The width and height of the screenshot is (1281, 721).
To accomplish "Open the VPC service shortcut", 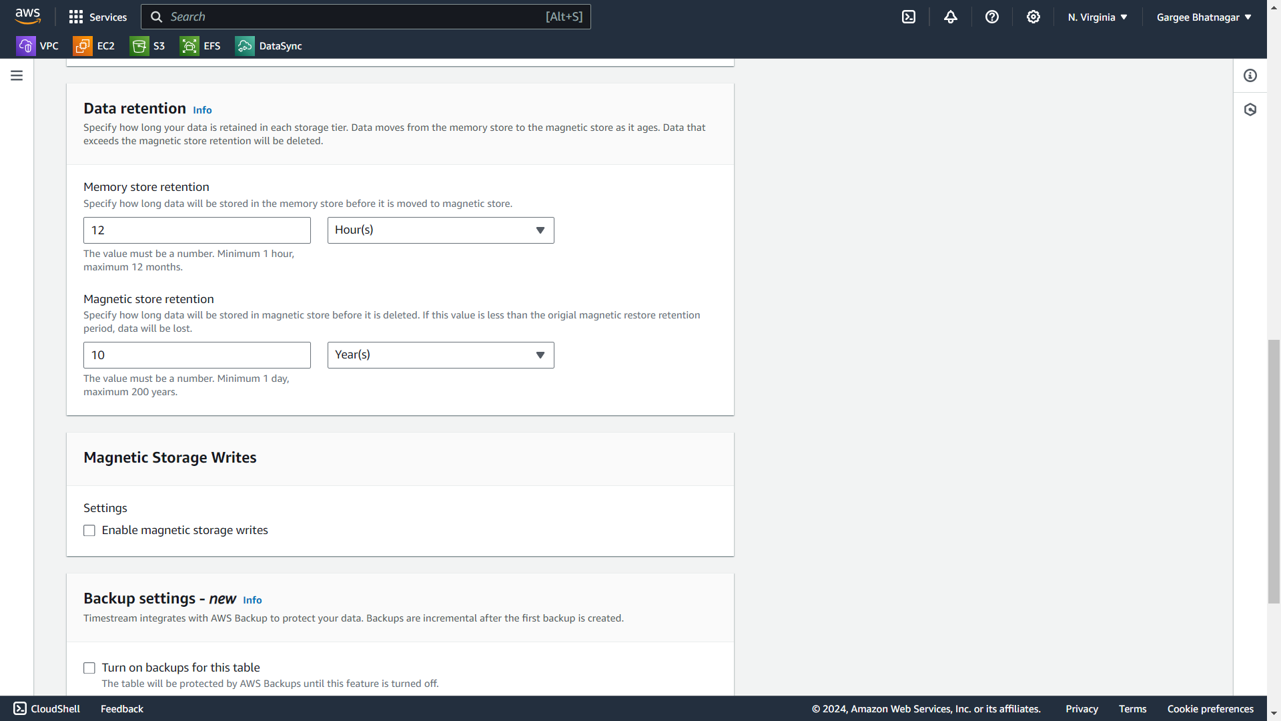I will click(37, 45).
